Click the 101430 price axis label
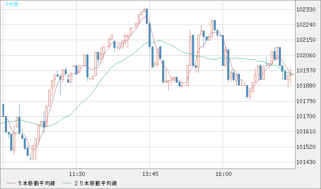This screenshot has height=189, width=321. coord(306,162)
